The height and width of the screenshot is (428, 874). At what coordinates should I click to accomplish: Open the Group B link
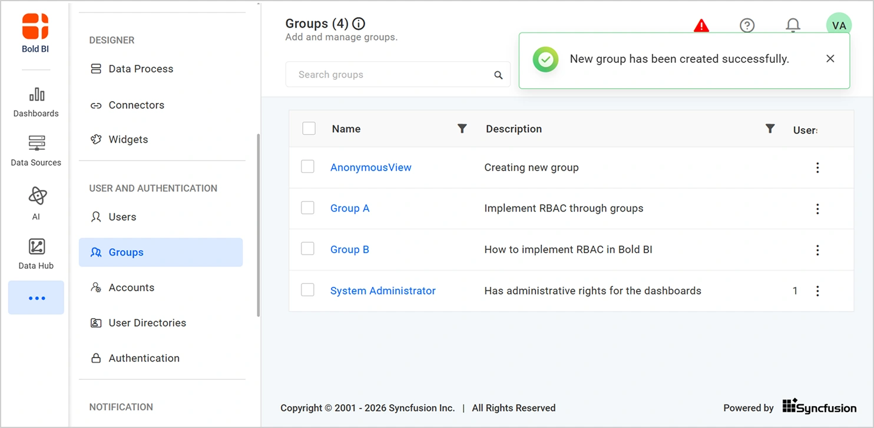350,249
